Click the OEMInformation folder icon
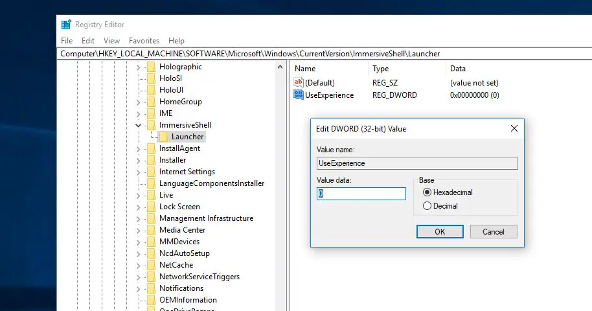The height and width of the screenshot is (311, 592). point(151,301)
